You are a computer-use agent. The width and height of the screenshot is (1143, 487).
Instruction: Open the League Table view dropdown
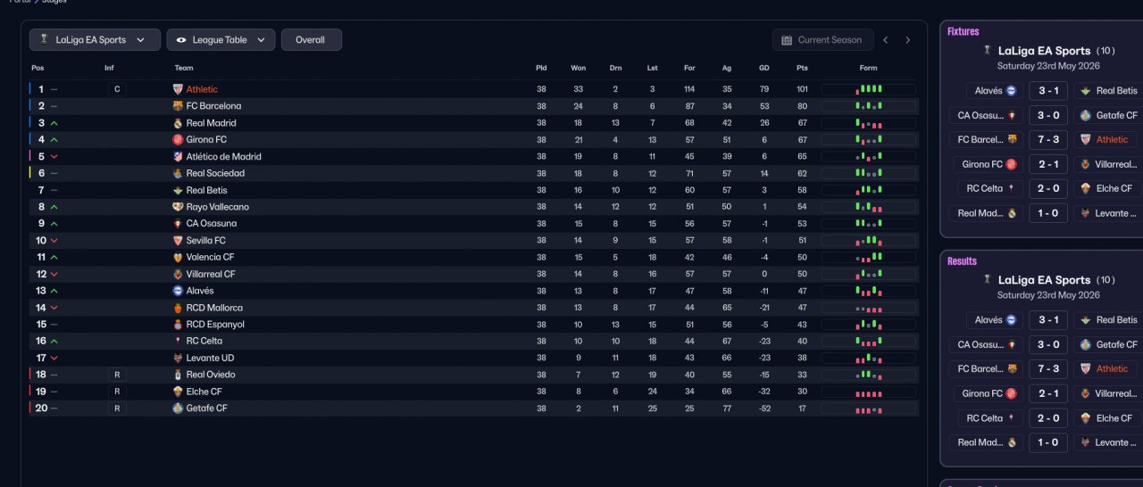click(262, 40)
